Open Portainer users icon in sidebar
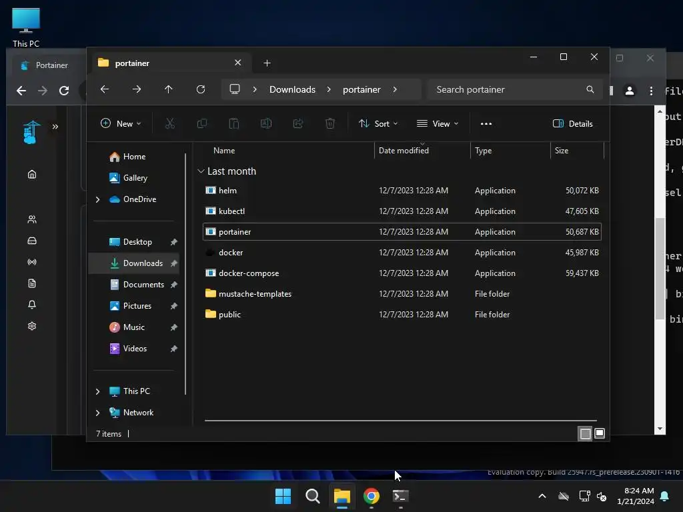This screenshot has height=512, width=683. click(x=32, y=219)
